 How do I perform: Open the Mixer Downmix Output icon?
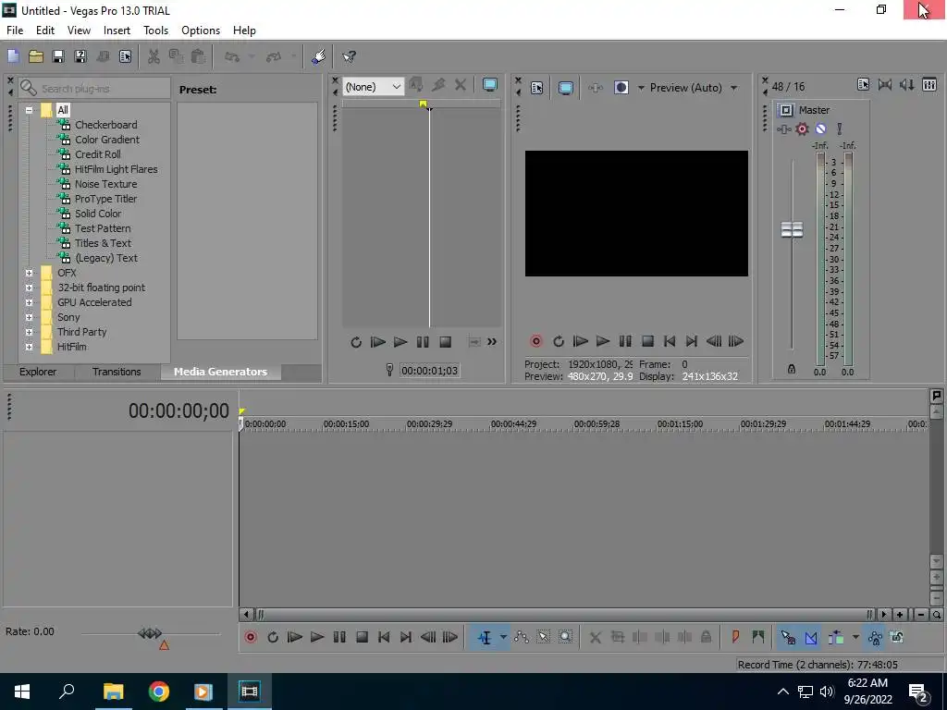[885, 85]
